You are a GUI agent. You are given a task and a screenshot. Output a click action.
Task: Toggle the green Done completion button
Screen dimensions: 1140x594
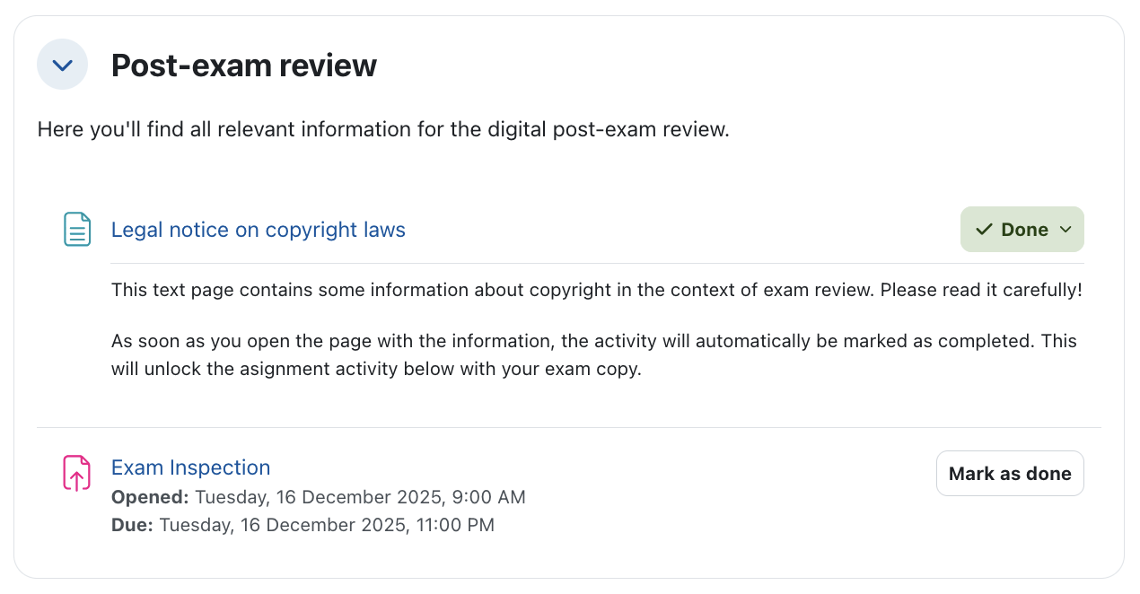point(1022,230)
